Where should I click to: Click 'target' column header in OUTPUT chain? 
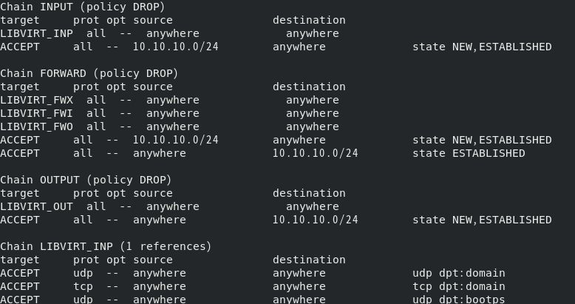pyautogui.click(x=20, y=194)
